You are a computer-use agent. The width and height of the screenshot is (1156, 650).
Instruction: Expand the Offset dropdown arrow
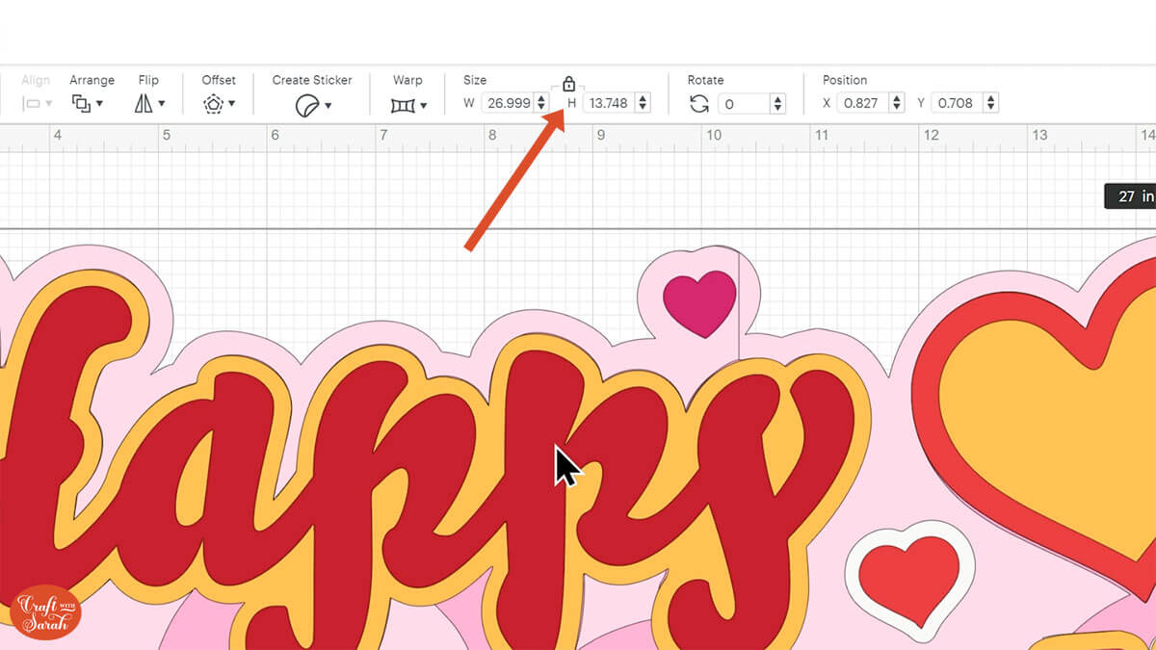(x=232, y=104)
